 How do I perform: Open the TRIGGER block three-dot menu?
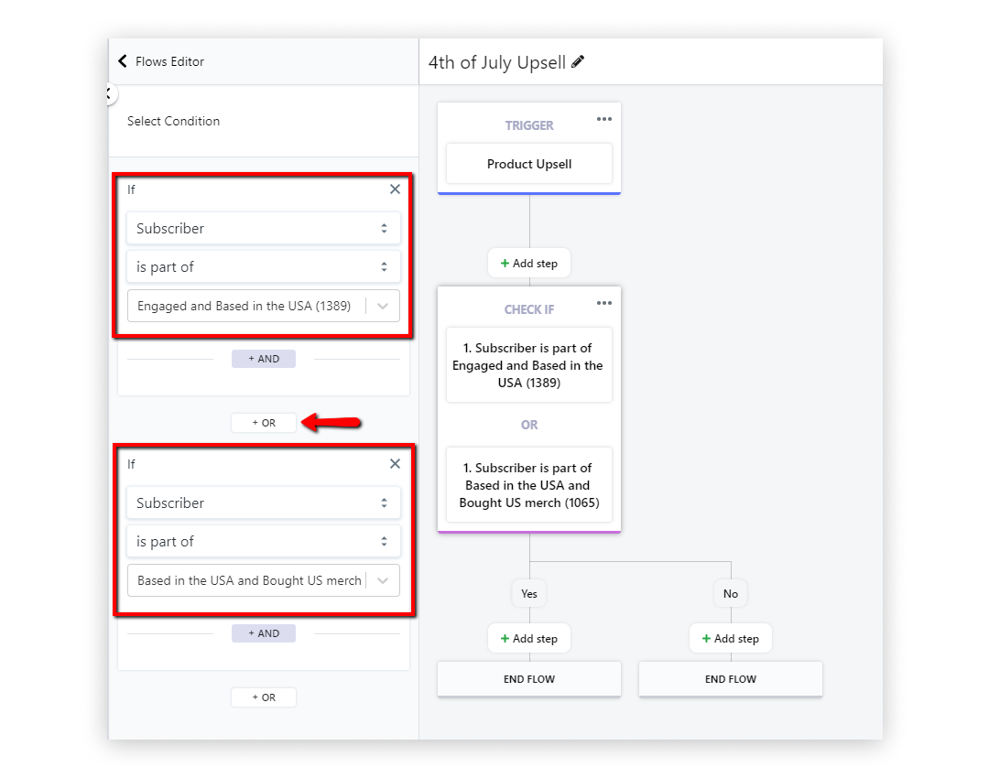pyautogui.click(x=604, y=119)
